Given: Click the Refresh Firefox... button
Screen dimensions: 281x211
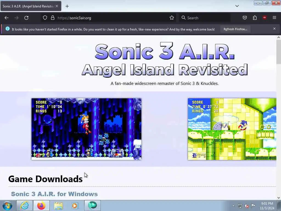Looking at the screenshot, I should tap(235, 29).
